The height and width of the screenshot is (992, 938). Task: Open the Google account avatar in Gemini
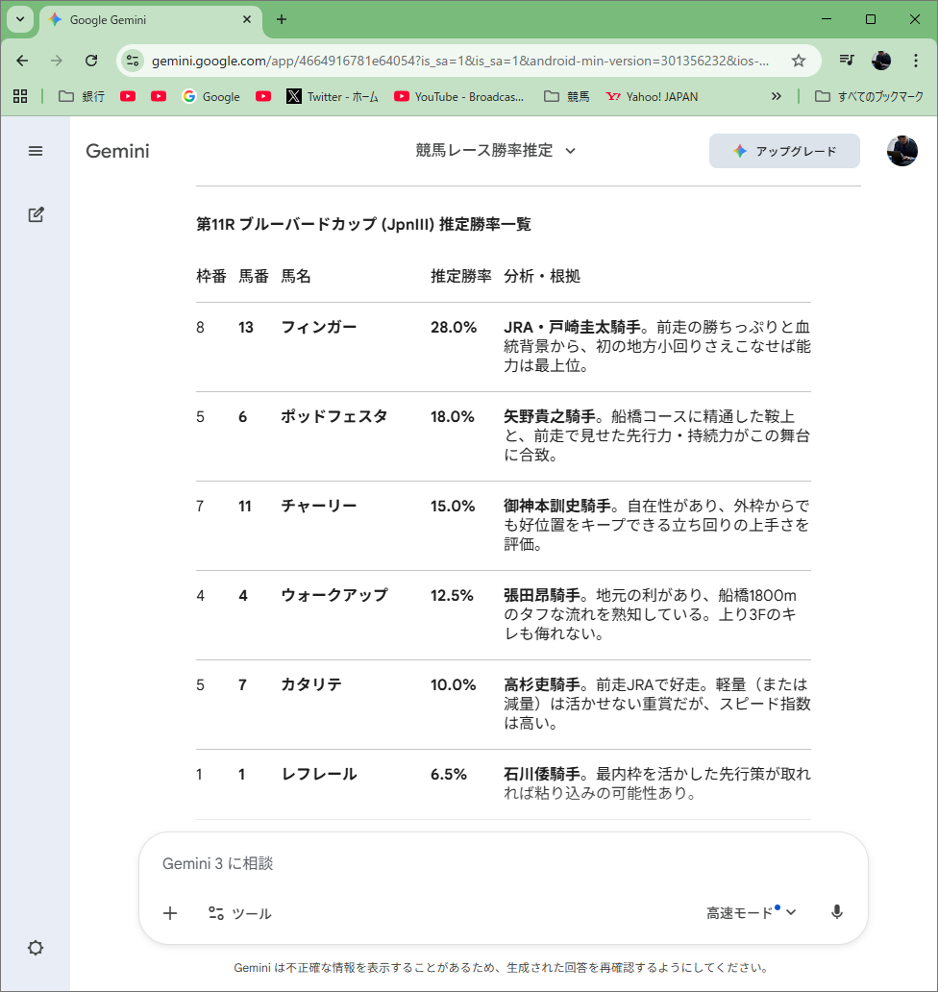coord(901,151)
